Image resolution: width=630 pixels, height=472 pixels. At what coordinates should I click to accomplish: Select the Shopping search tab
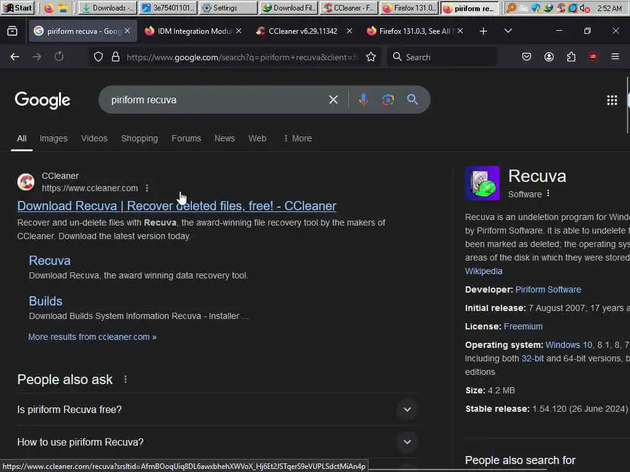coord(140,138)
